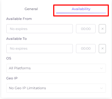Click the OS field label
The width and height of the screenshot is (112, 99).
click(x=9, y=58)
